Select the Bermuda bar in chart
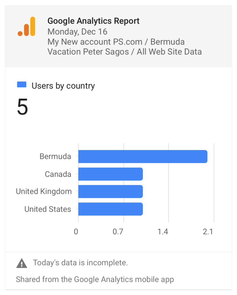 tap(143, 156)
